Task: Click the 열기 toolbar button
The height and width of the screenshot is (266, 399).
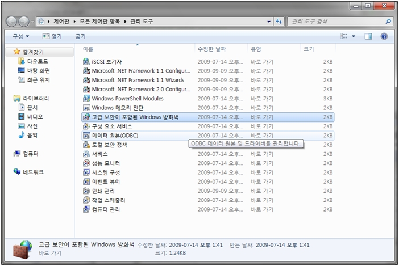Action: 52,36
